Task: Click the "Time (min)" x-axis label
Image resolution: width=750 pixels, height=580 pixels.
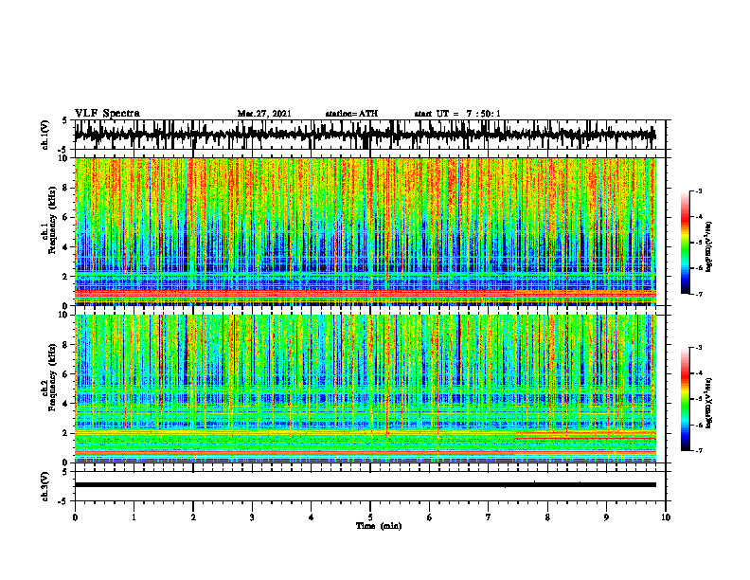Action: pyautogui.click(x=379, y=526)
